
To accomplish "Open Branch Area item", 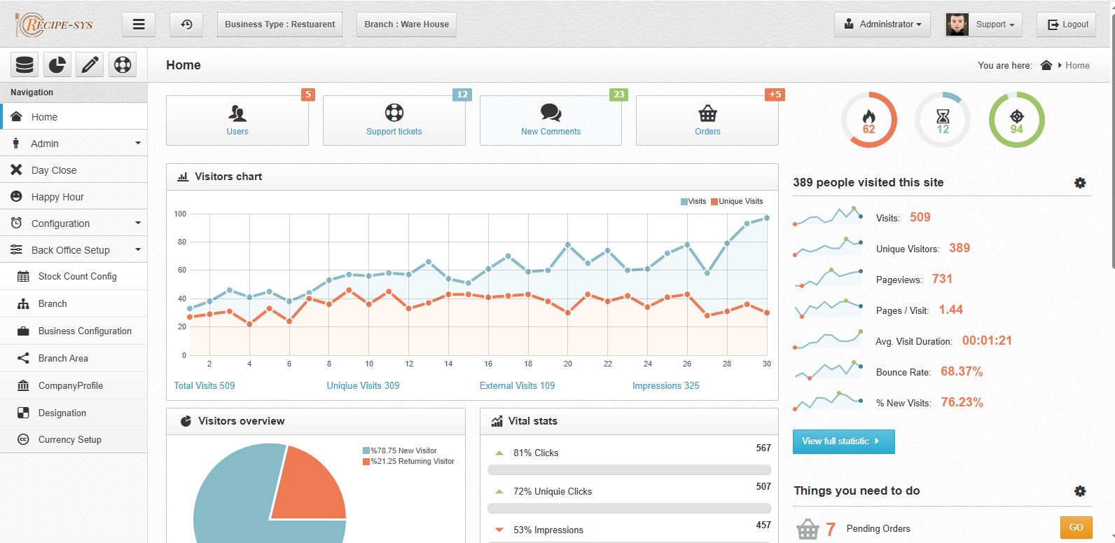I will [74, 359].
